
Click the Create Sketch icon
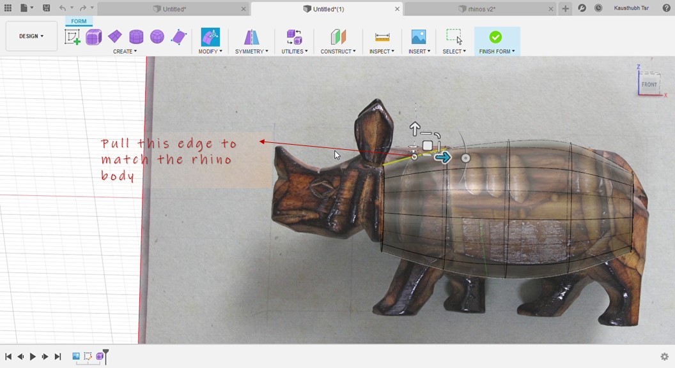(72, 37)
